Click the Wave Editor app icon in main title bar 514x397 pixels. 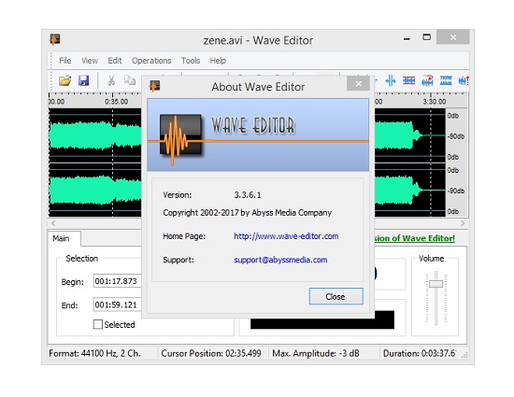tap(55, 39)
